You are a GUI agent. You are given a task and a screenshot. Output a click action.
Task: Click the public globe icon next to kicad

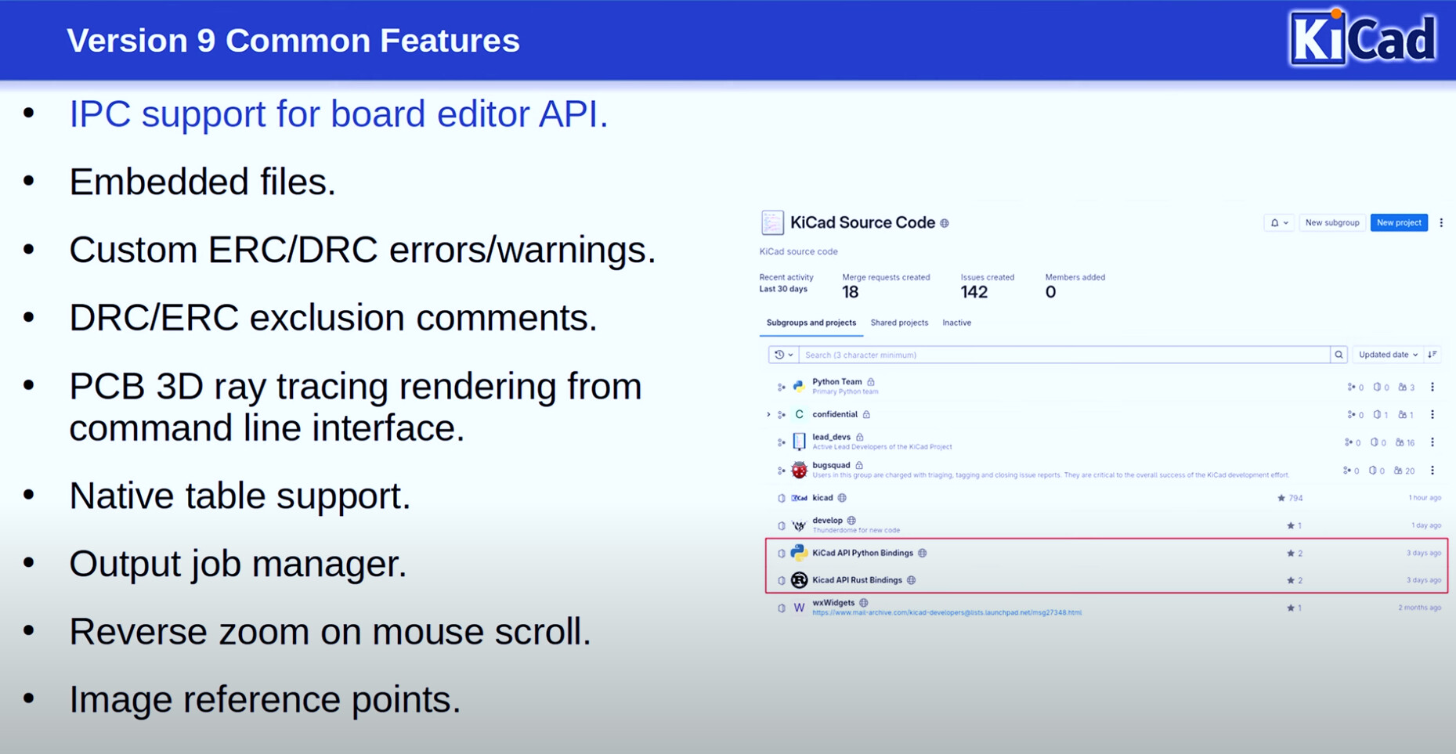point(842,498)
